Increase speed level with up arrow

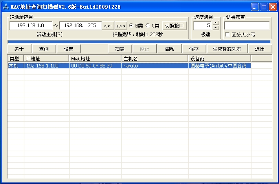[x=216, y=23]
